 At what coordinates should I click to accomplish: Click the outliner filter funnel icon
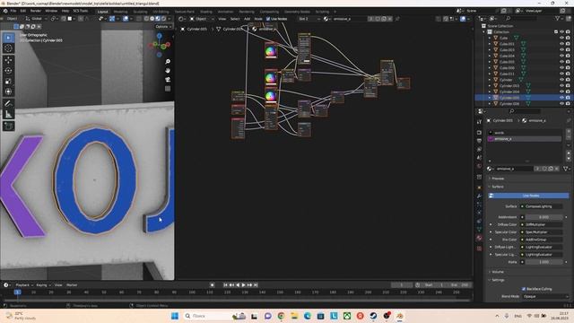(558, 18)
